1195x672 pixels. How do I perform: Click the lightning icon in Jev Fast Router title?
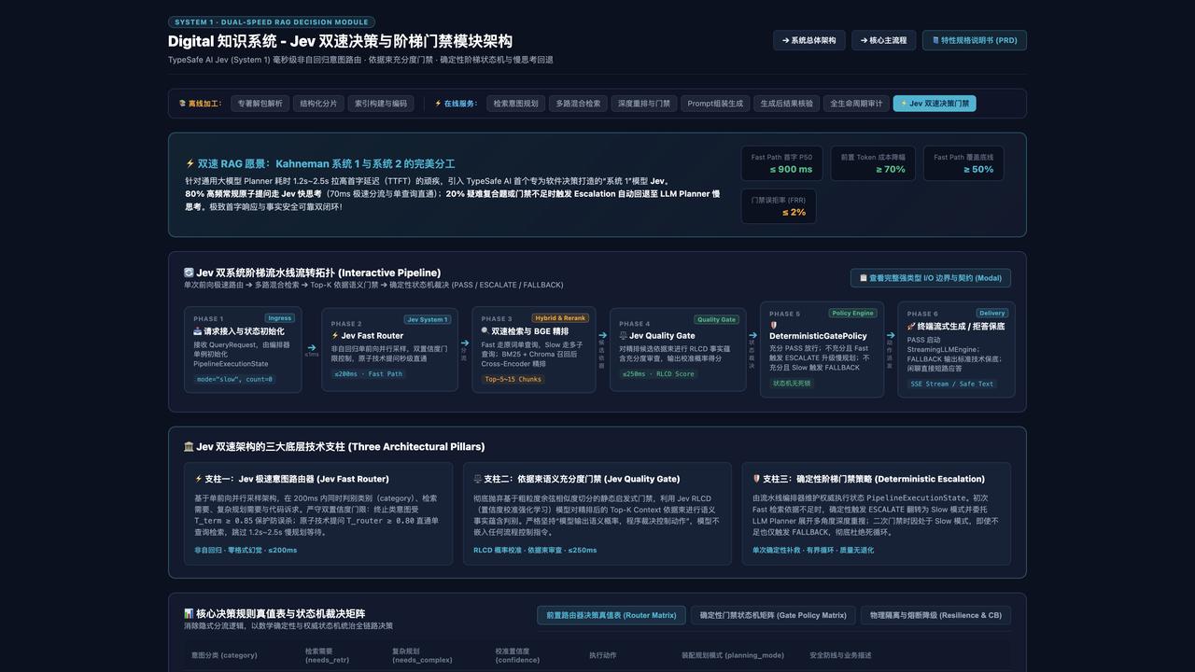[x=335, y=336]
